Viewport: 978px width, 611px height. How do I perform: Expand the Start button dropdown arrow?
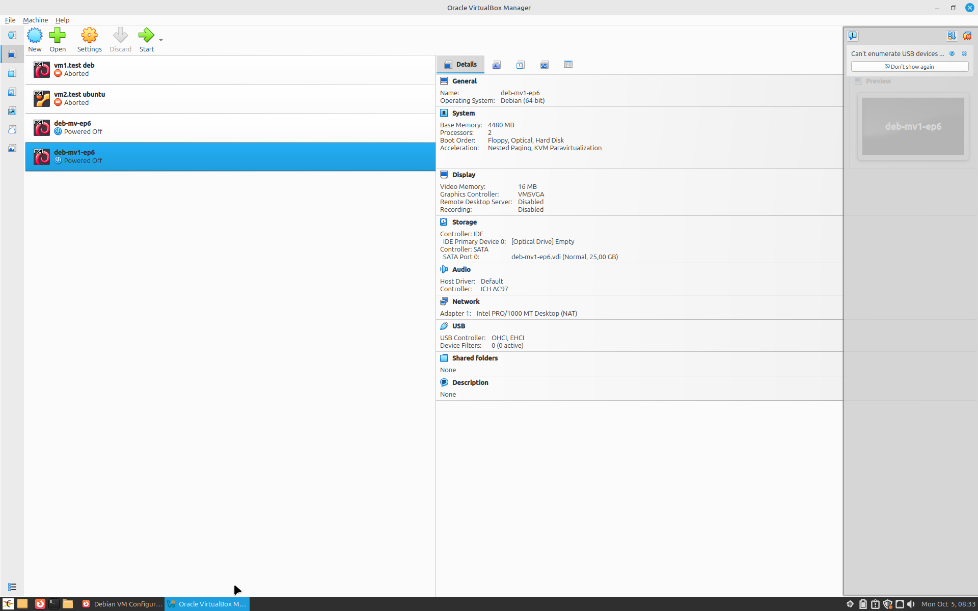point(161,40)
